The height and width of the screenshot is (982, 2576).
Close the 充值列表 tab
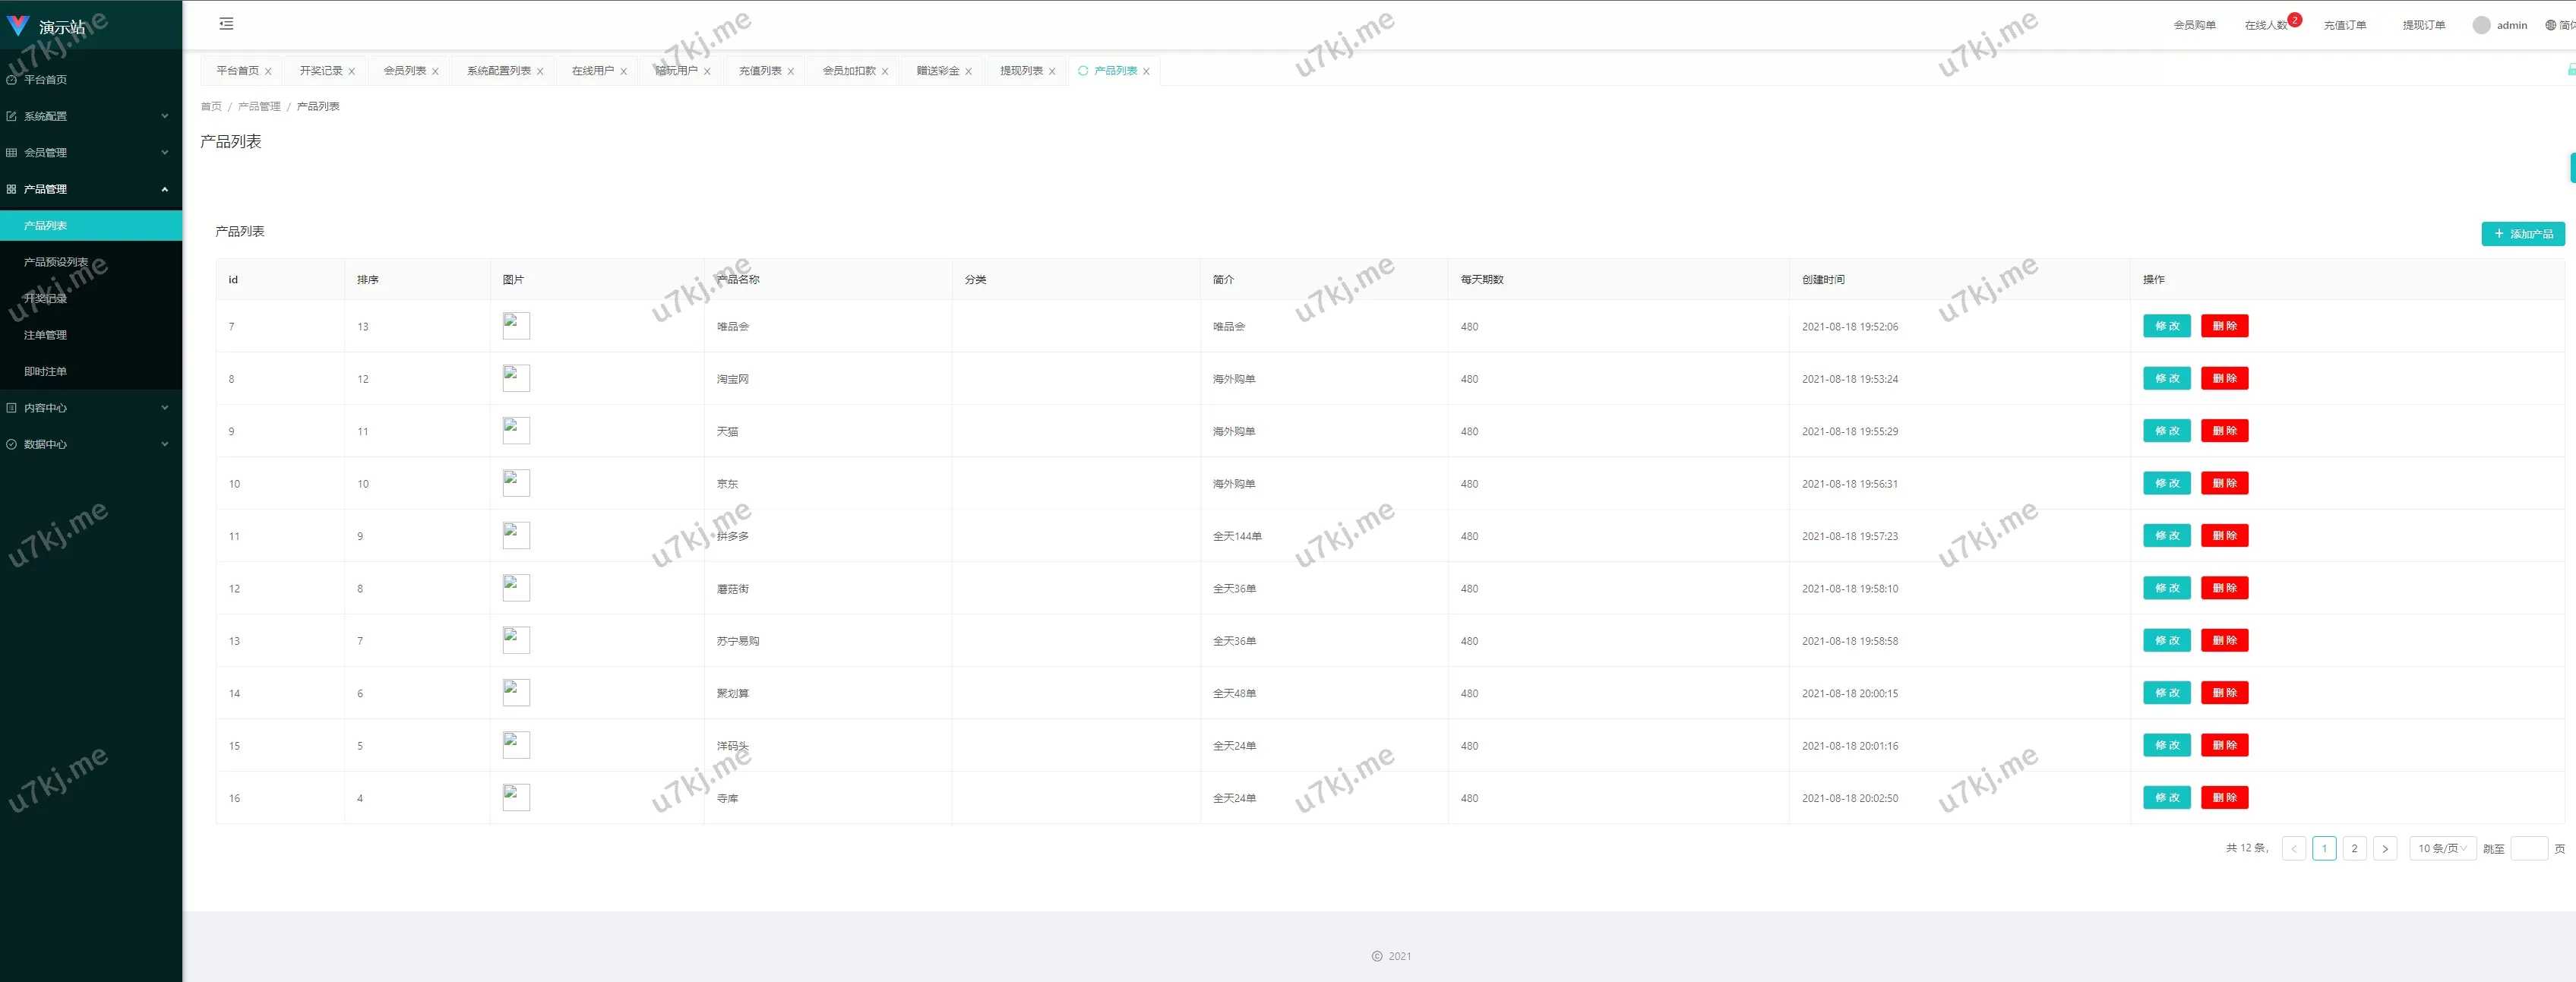(791, 72)
